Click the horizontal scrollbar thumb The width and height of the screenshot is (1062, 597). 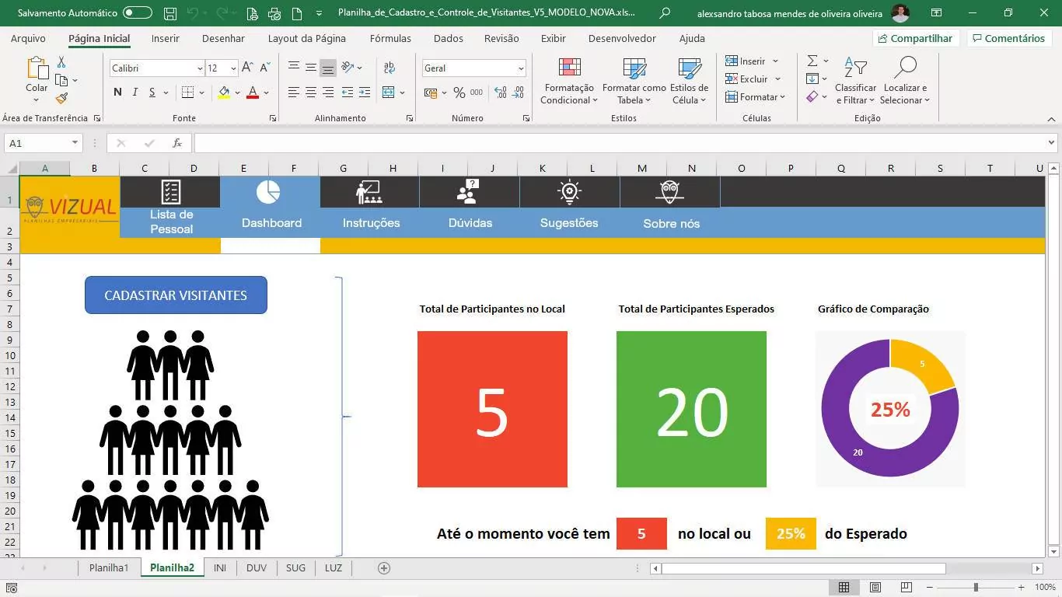click(803, 568)
